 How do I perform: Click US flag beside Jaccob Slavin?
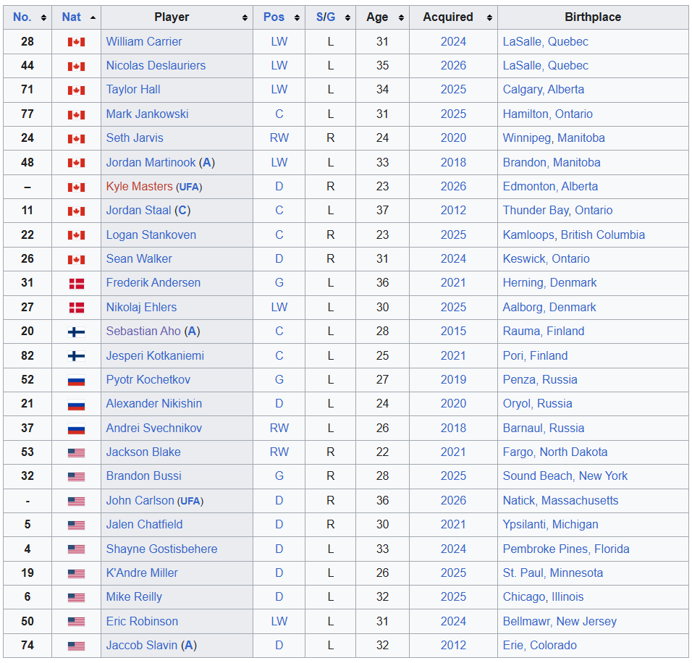[x=76, y=646]
